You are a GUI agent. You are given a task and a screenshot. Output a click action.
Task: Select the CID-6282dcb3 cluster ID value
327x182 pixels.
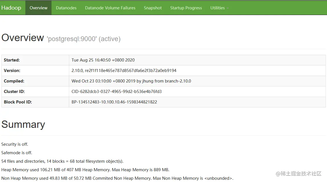(x=117, y=91)
